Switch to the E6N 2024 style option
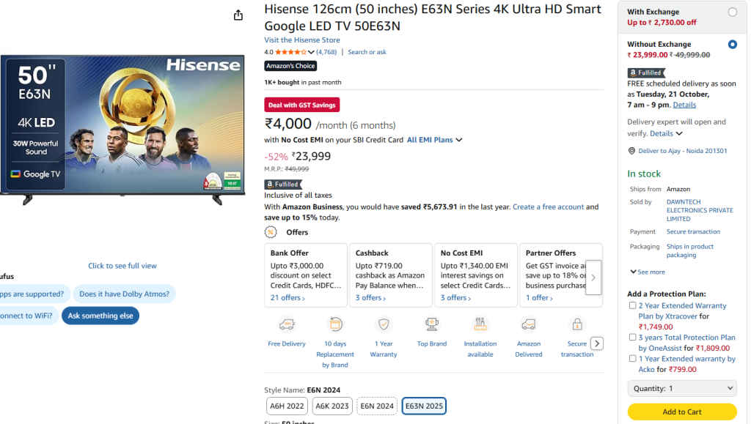Screen dimensions: 751x424 [x=376, y=405]
